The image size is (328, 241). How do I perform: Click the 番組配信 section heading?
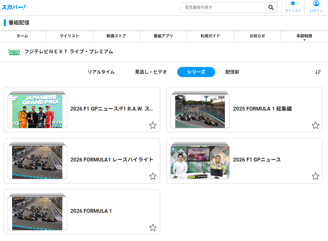[19, 23]
